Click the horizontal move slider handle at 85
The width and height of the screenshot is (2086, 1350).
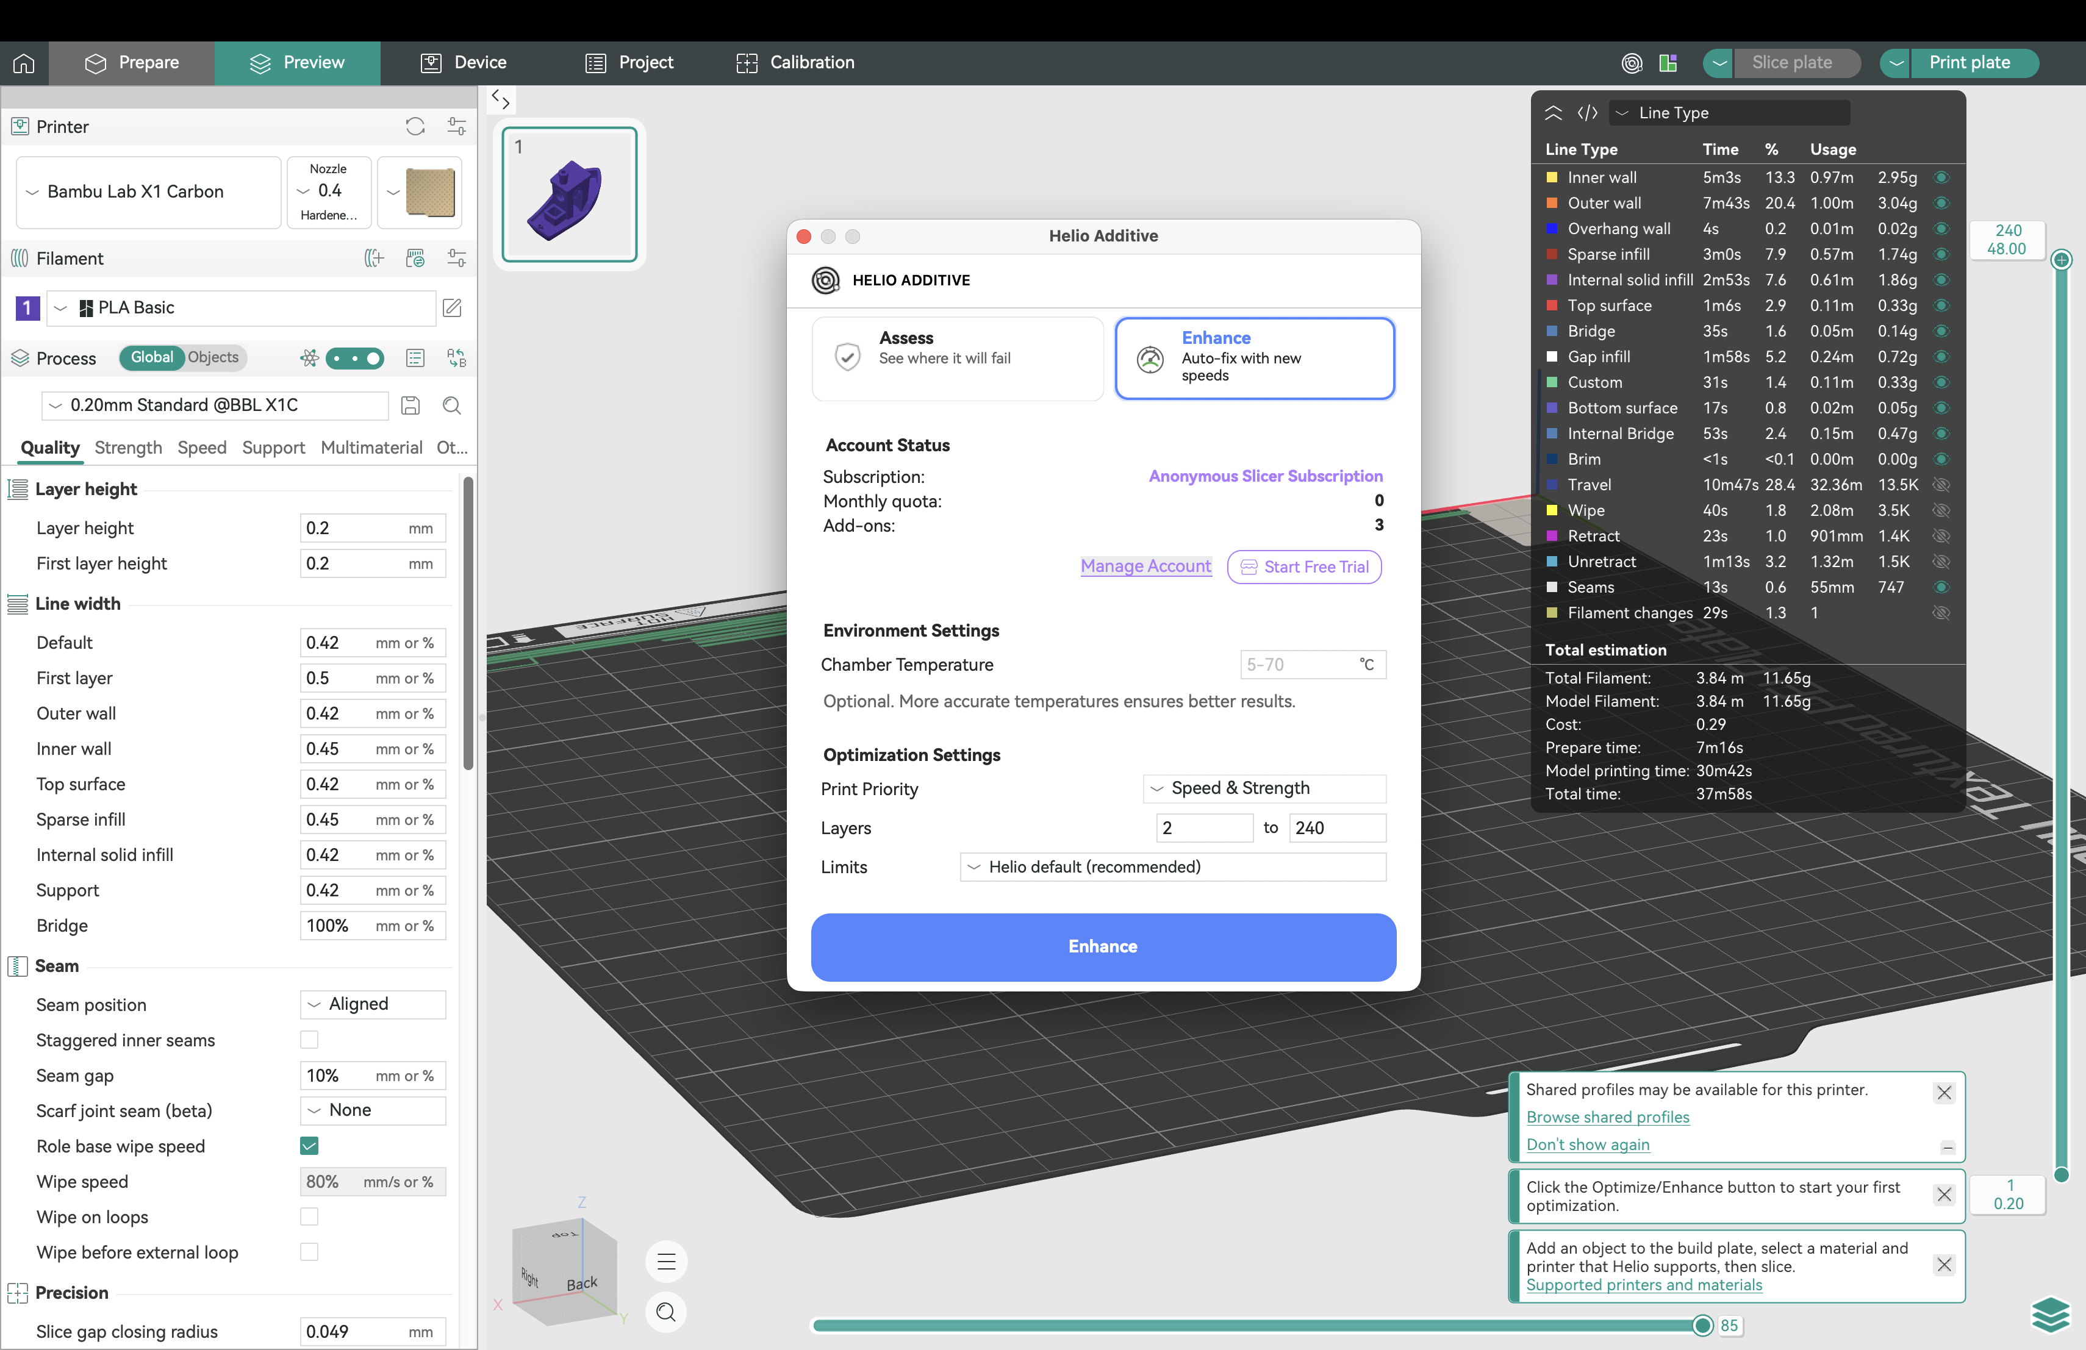point(1702,1326)
